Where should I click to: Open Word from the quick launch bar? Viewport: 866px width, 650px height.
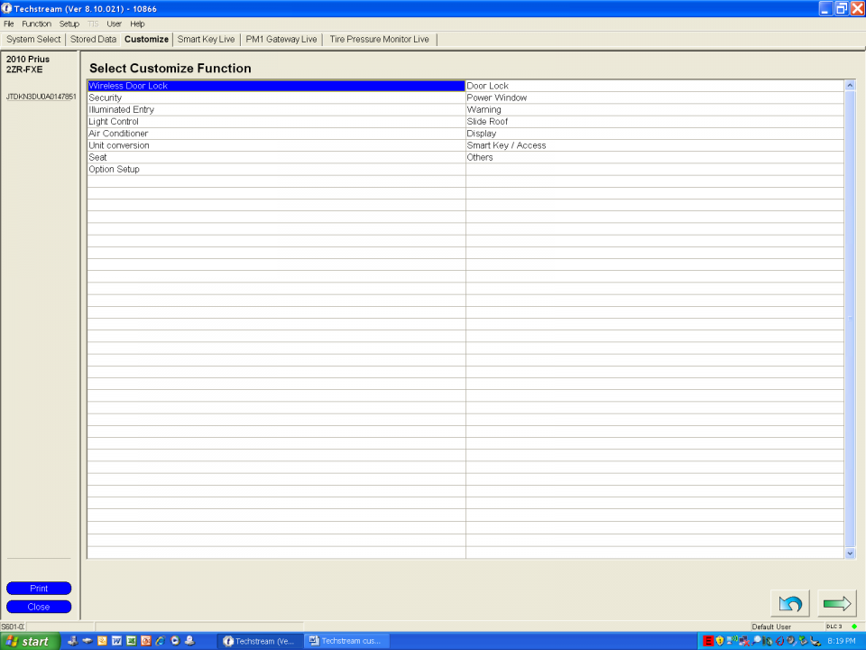tap(116, 641)
